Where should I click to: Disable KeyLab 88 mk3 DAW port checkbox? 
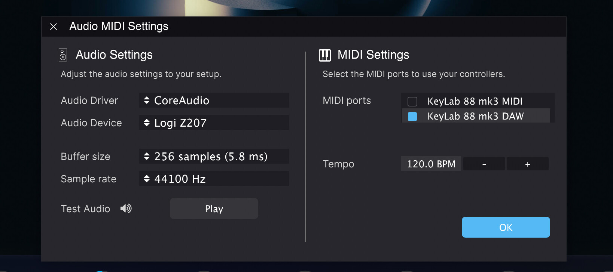tap(412, 116)
